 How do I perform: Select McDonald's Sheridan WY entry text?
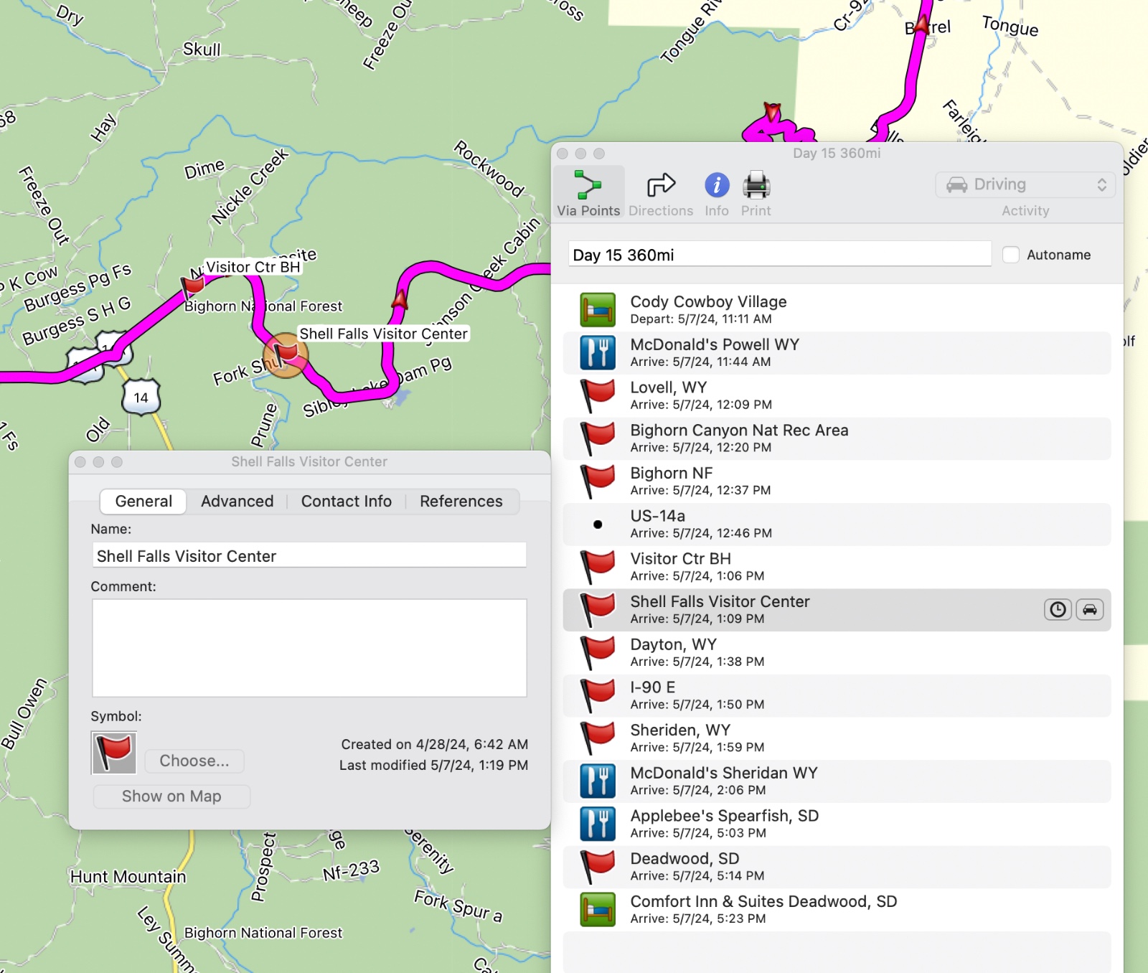click(724, 773)
